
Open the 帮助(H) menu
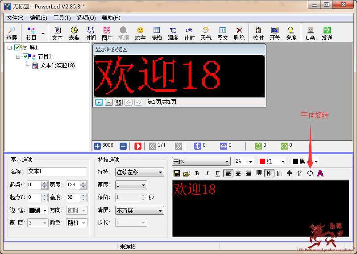tap(111, 18)
